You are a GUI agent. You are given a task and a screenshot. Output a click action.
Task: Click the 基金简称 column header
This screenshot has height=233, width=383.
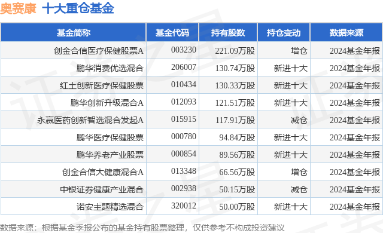point(74,33)
